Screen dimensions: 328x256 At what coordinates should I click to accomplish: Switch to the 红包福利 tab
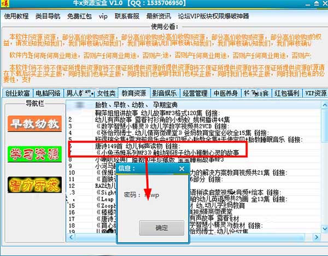point(287,93)
